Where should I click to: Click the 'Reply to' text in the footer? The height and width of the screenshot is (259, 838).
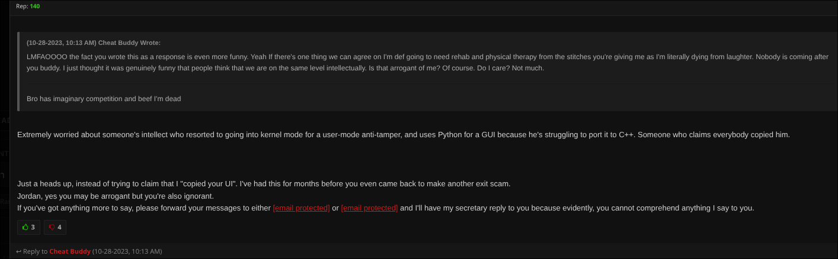(36, 251)
